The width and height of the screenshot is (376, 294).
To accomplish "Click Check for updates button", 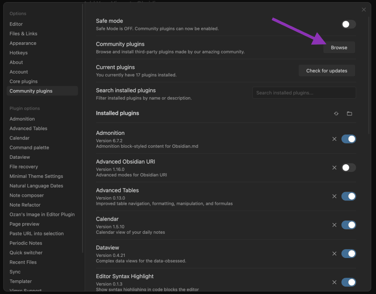I will tap(326, 71).
